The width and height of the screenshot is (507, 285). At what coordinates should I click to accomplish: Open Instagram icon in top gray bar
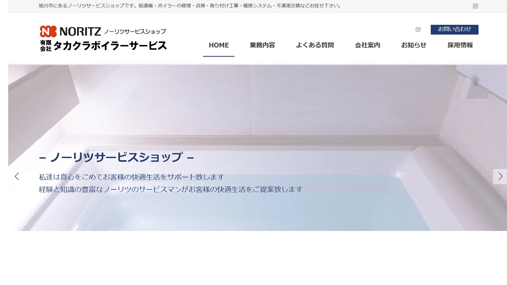tap(475, 6)
